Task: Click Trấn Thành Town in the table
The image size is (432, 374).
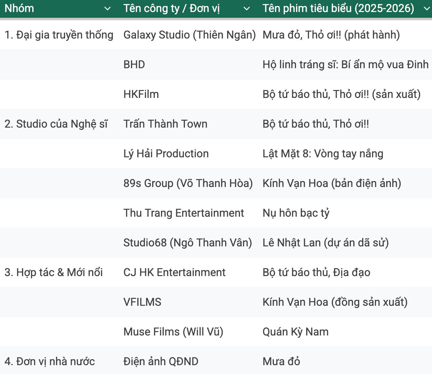Action: pos(165,124)
